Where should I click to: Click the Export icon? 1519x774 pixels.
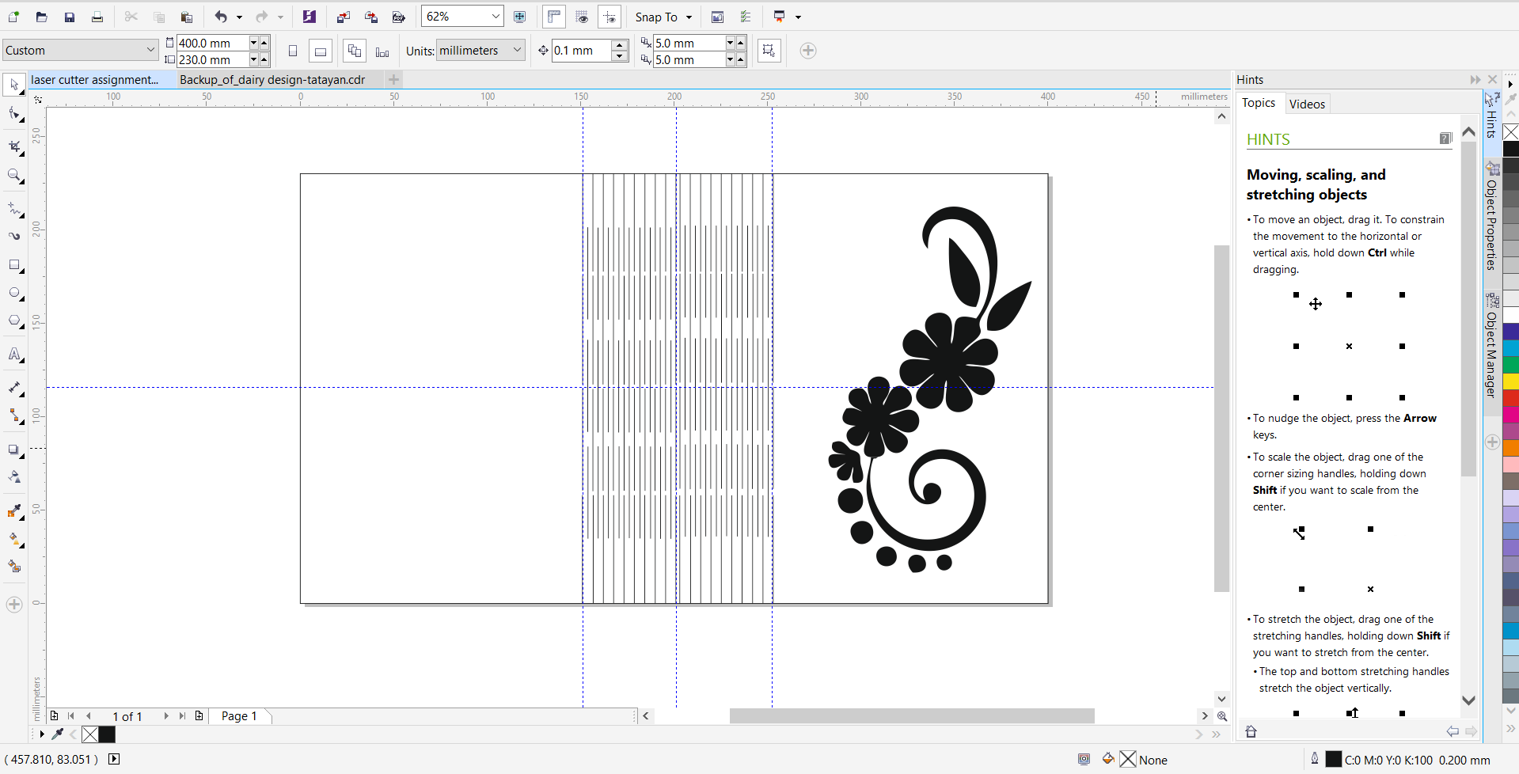[371, 17]
